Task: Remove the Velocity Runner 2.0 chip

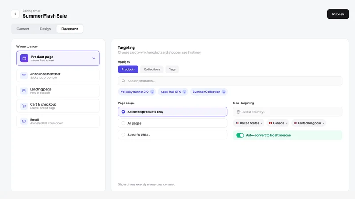Action: tap(152, 92)
